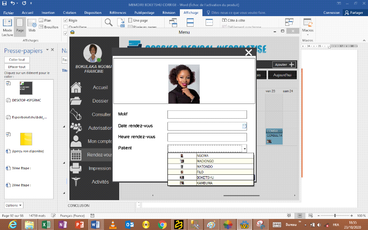Switch to Web view in Word
This screenshot has width=368, height=230.
point(32,26)
